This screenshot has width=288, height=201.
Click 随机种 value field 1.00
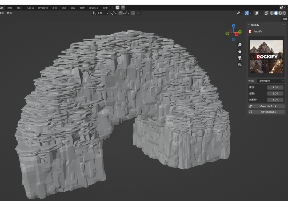click(275, 100)
